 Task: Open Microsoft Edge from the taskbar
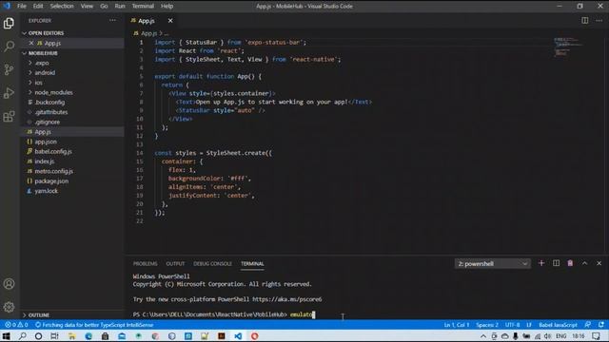click(x=88, y=336)
